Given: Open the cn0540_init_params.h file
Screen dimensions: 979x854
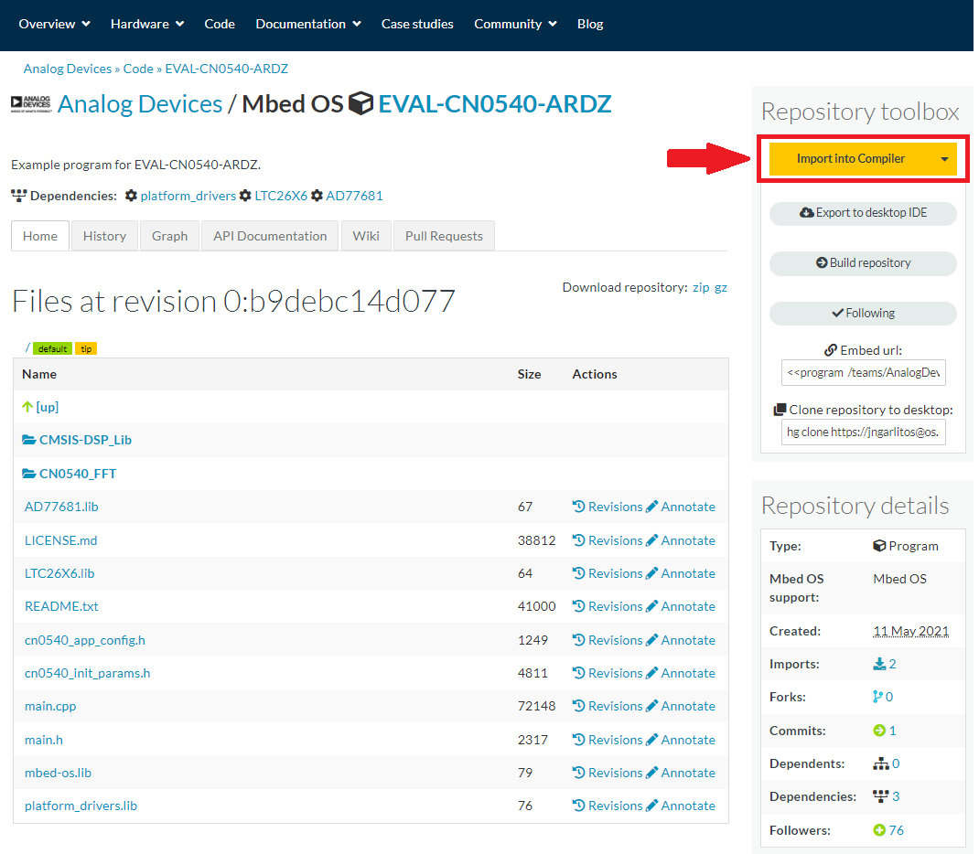Looking at the screenshot, I should coord(88,673).
